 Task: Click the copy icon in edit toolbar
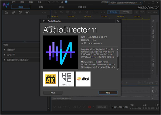click(68, 12)
